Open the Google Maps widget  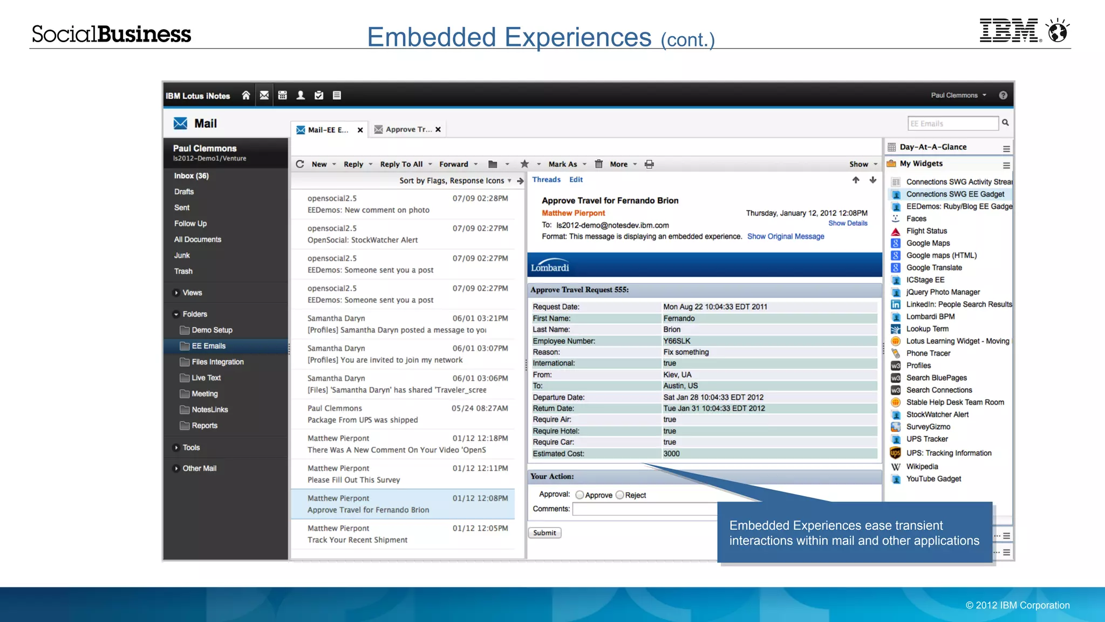tap(928, 244)
